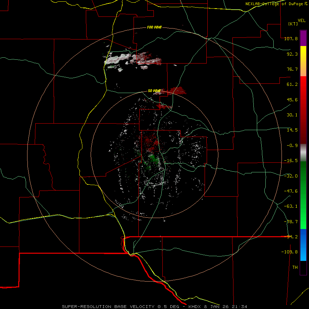Click the yellow-orange segment of the velocity scale
This screenshot has height=309, width=309.
point(303,61)
